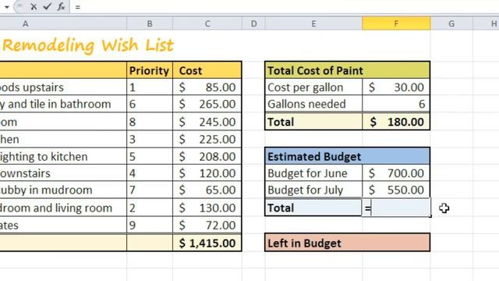
Task: Click into the formula bar input
Action: coord(285,7)
